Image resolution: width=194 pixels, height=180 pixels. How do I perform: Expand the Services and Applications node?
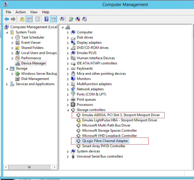(7, 84)
